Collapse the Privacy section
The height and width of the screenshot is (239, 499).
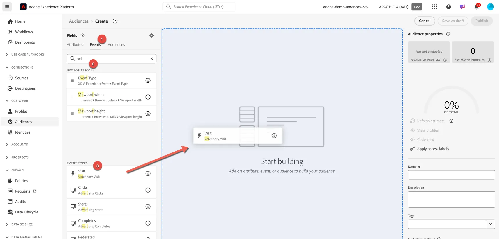pos(7,170)
